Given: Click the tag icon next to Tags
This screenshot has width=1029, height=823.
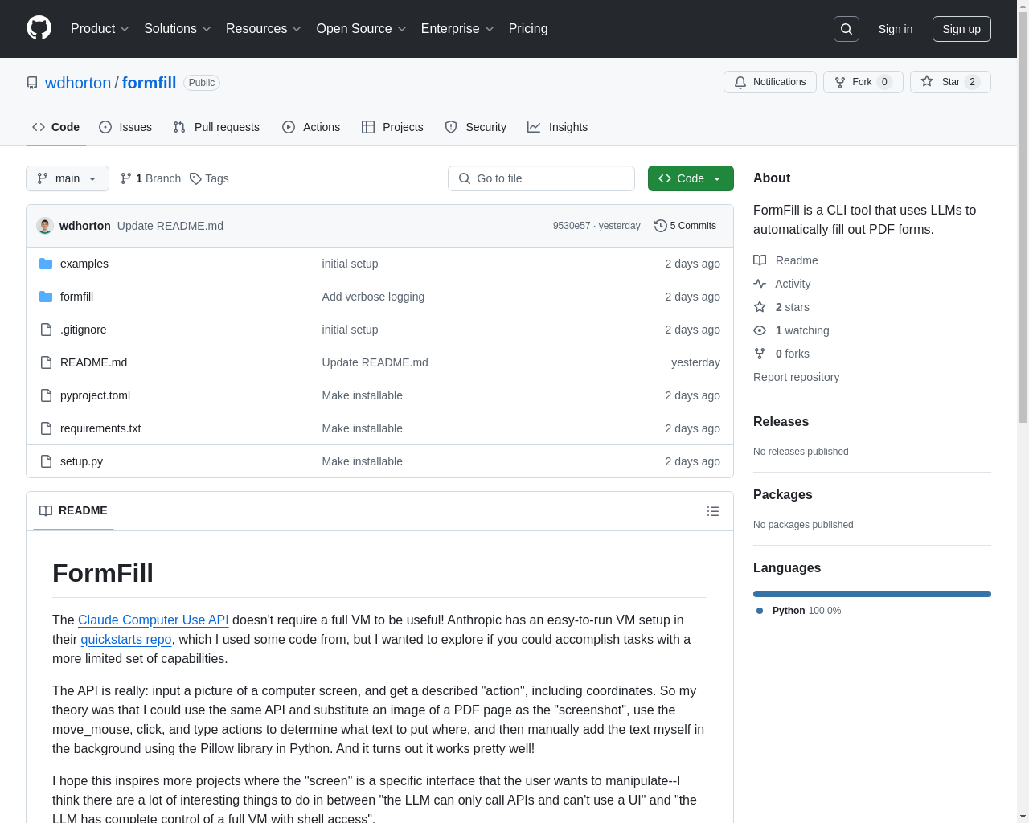Looking at the screenshot, I should (x=195, y=178).
